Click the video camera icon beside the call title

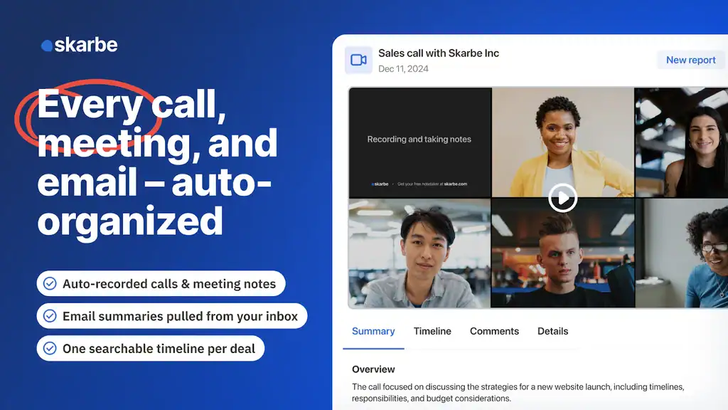359,61
